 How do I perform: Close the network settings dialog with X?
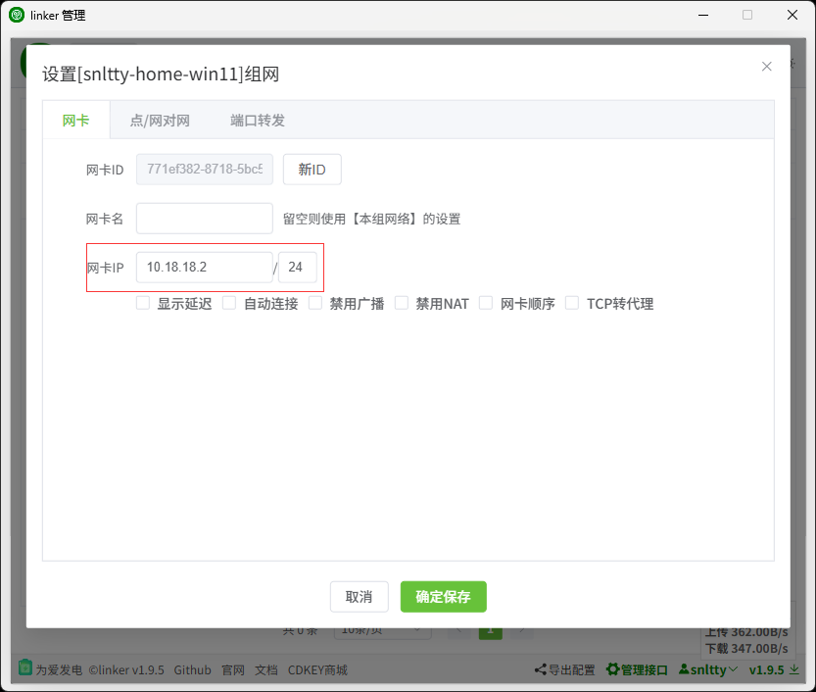pyautogui.click(x=766, y=67)
